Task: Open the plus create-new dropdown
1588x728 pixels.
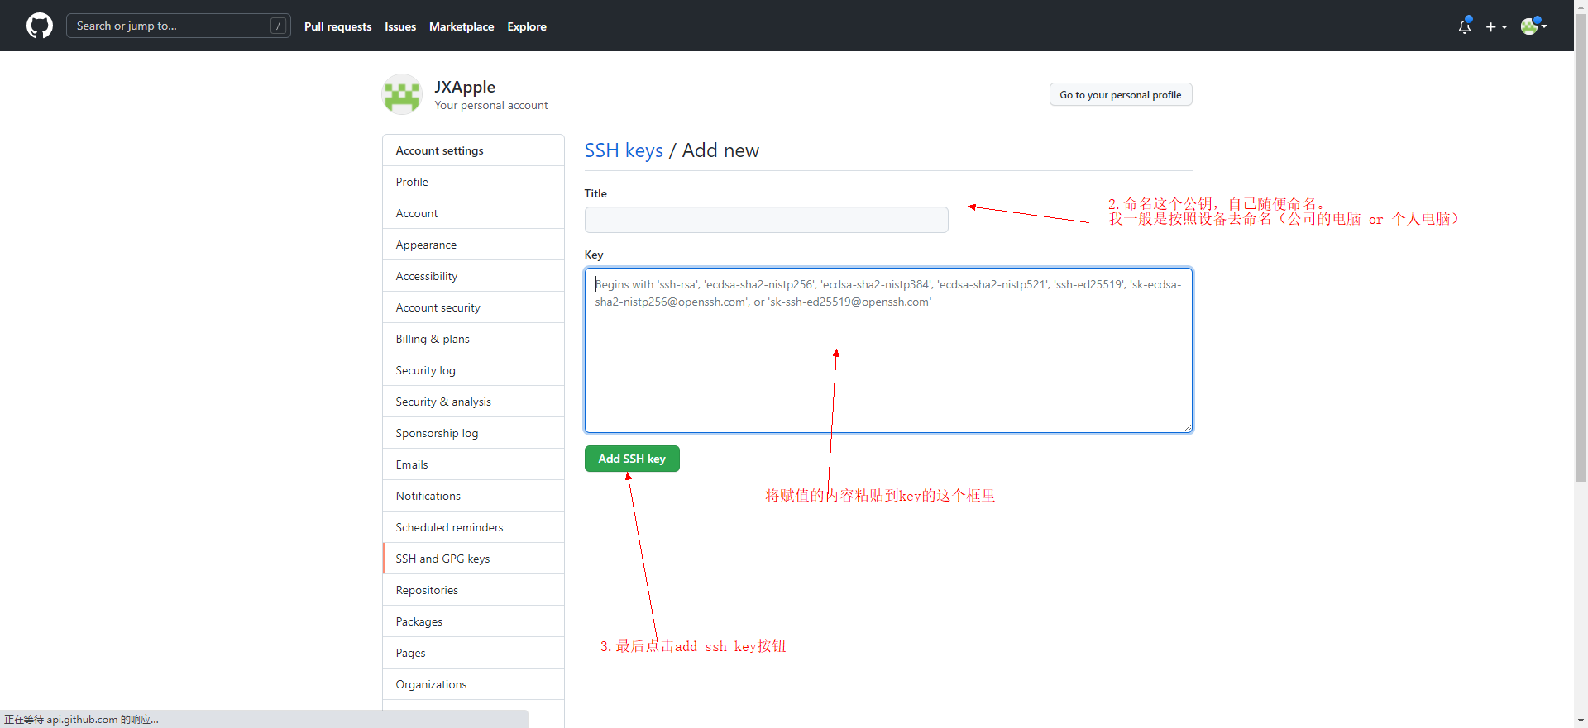Action: click(x=1496, y=26)
